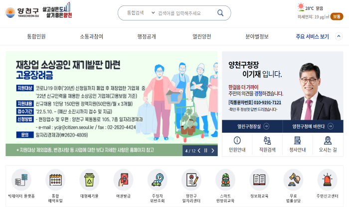This screenshot has width=349, height=207.
Task: Collapse the 주요 서비스 보기 panel
Action: coord(339,36)
